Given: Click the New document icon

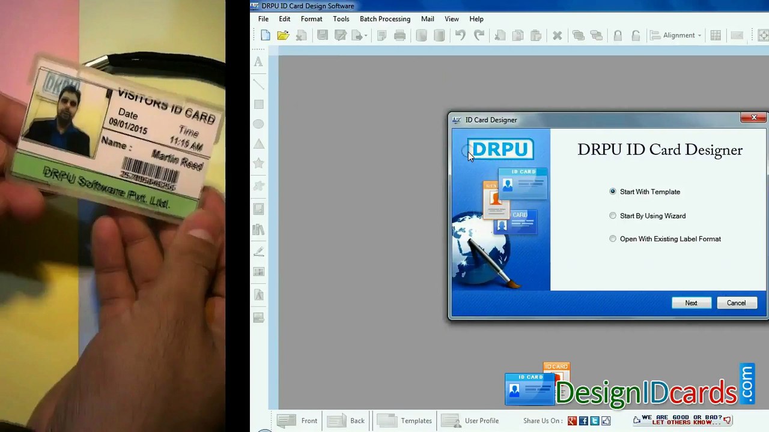Looking at the screenshot, I should (x=266, y=35).
